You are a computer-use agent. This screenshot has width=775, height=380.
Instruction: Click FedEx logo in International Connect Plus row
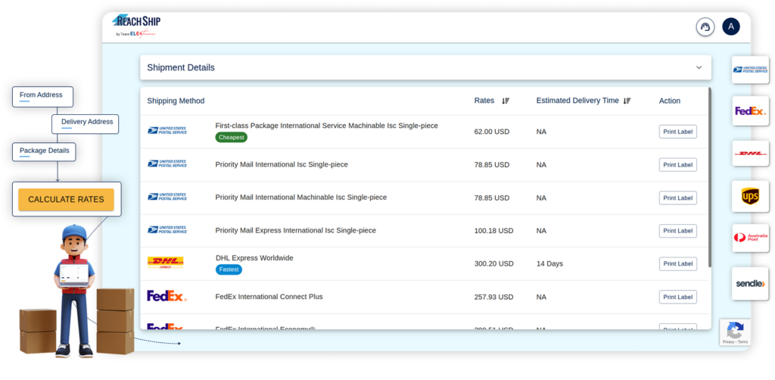167,296
